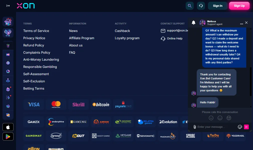The height and width of the screenshot is (150, 253).
Task: Expand the sidebar with the arrow menu icon
Action: coord(8,6)
